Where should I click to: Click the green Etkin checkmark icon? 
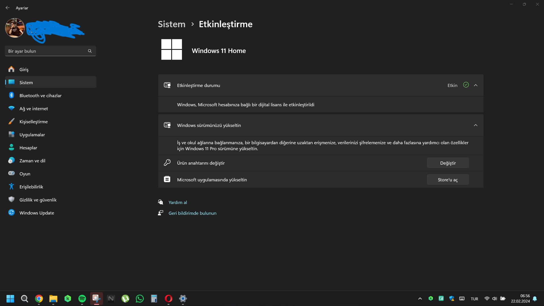point(466,85)
